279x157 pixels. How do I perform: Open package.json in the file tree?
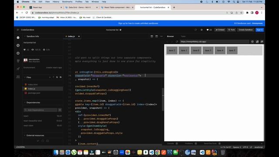point(34,93)
